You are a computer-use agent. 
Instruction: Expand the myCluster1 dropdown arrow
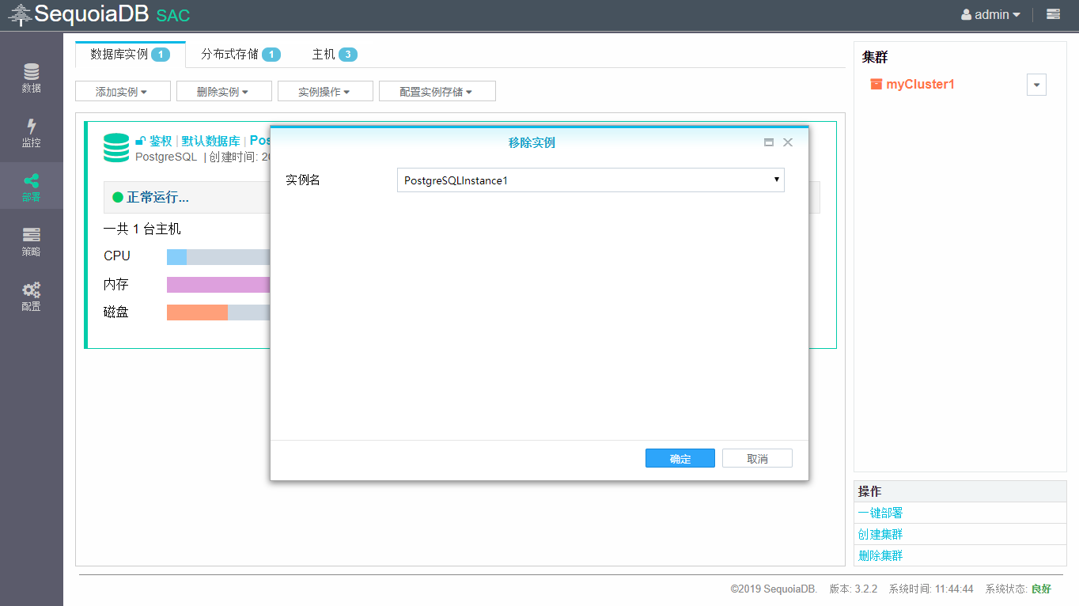click(x=1036, y=85)
